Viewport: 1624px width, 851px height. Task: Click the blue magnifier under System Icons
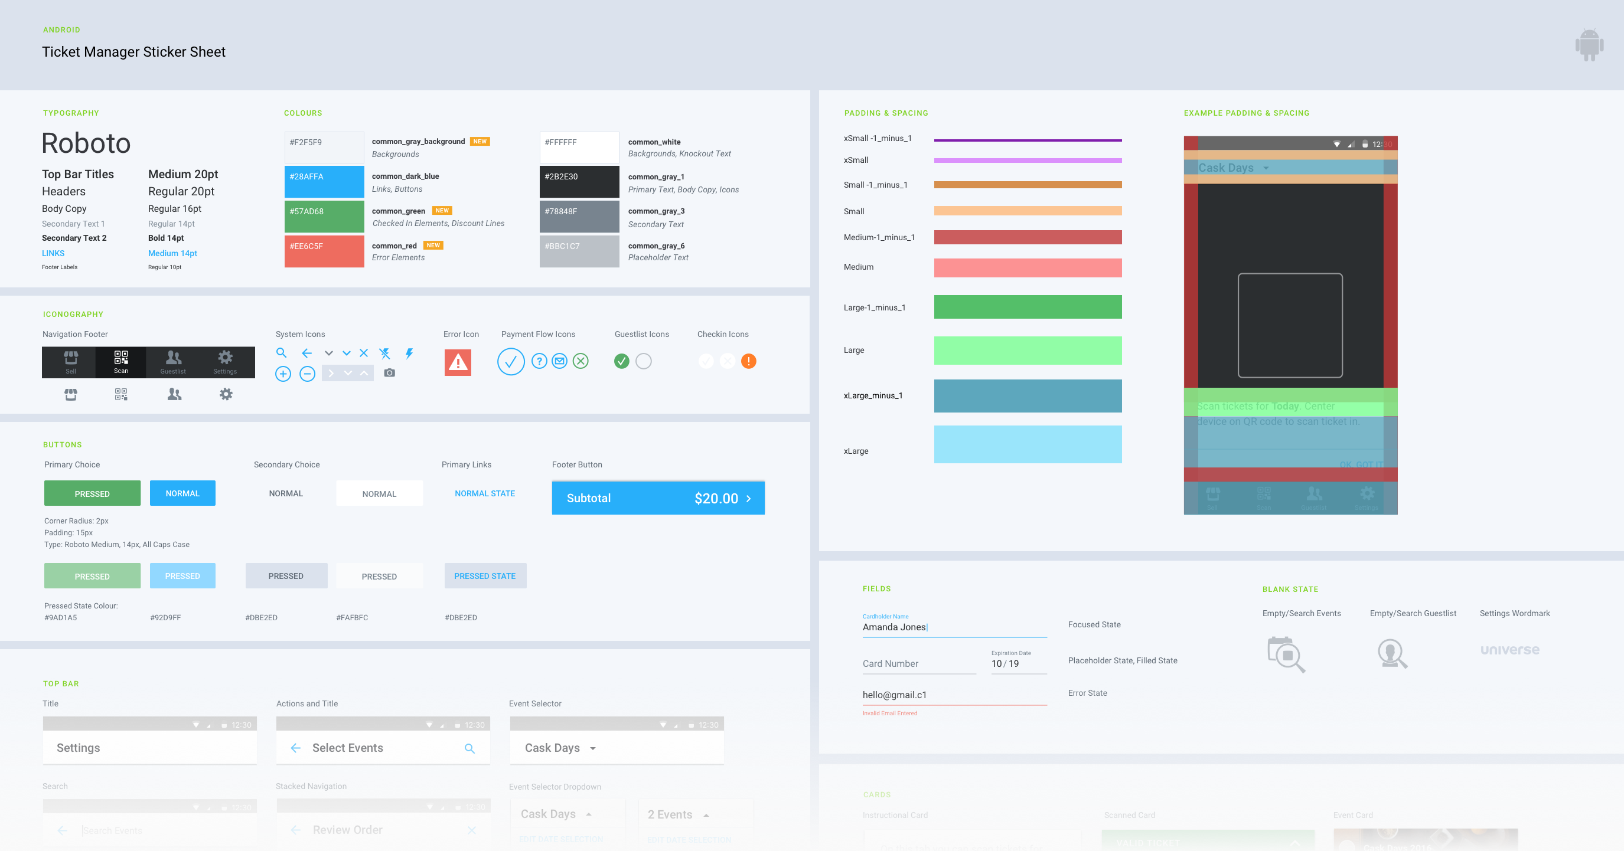tap(281, 353)
